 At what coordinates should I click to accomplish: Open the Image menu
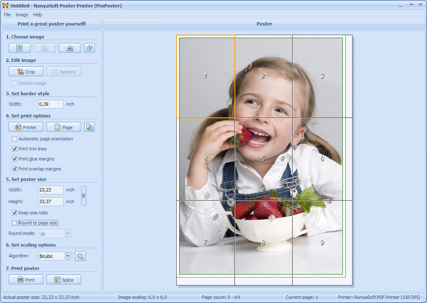(22, 15)
